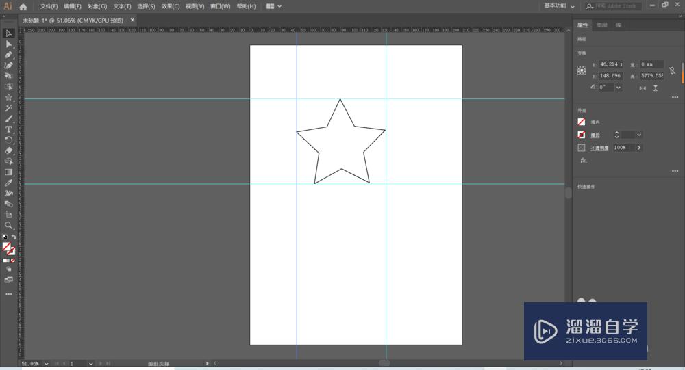Click the flip horizontal button
Viewport: 685px width, 370px height.
click(643, 88)
